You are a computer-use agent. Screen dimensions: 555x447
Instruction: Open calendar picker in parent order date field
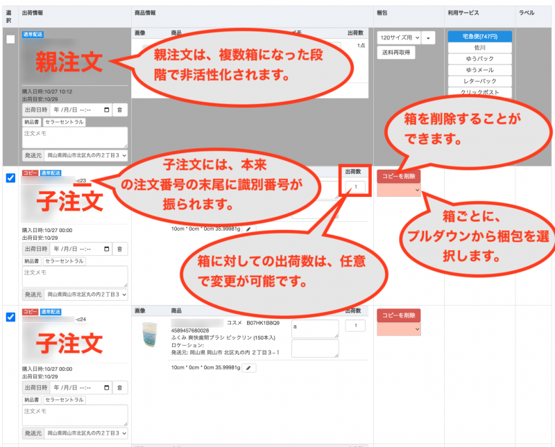pyautogui.click(x=106, y=109)
